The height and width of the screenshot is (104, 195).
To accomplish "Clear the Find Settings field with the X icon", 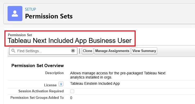I will click(73, 51).
